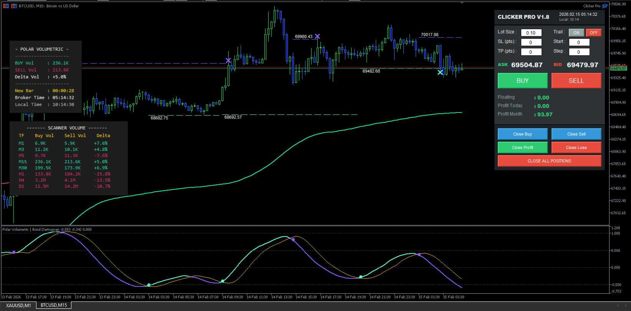Select purple oscillator dot near 14 Feb 15:30
This screenshot has width=631, height=311.
click(293, 240)
